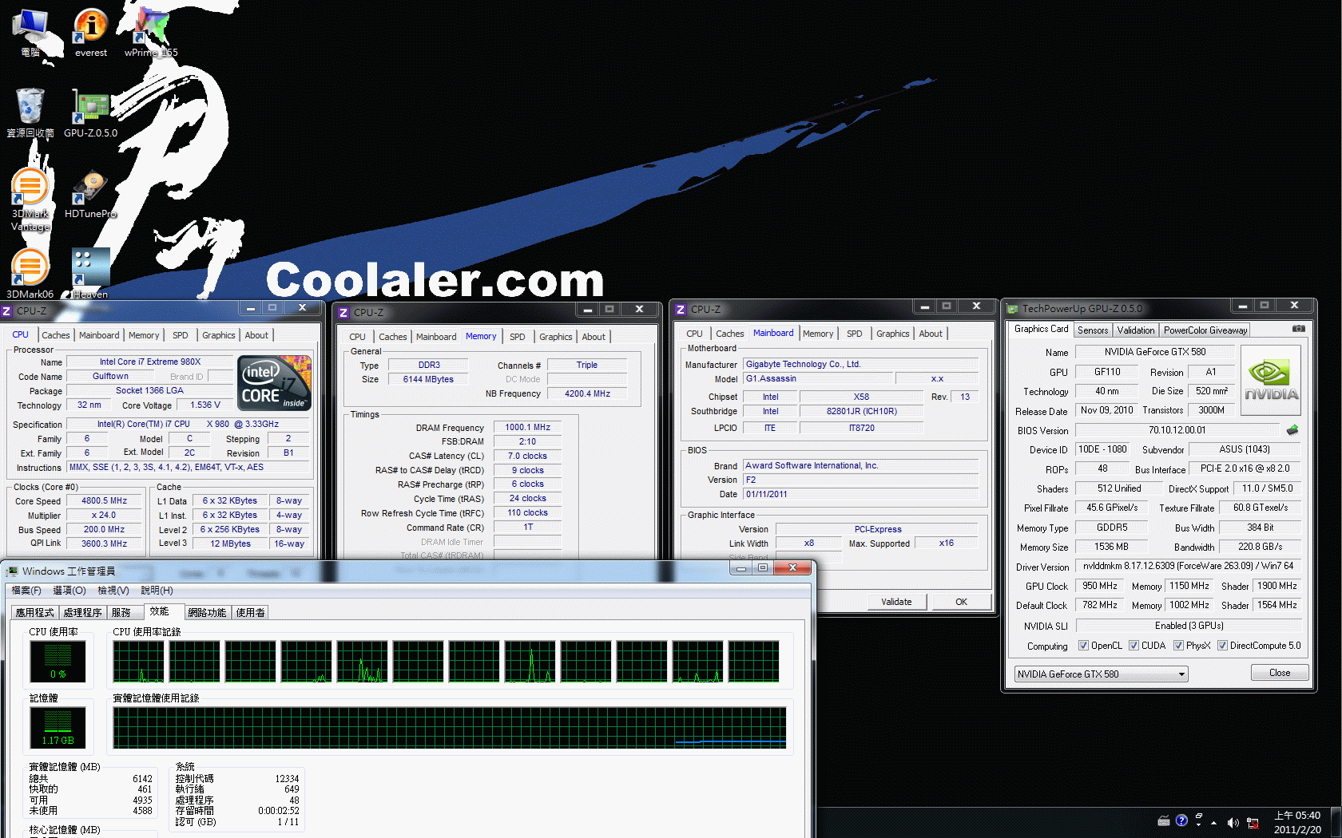Switch to Caches tab in first CPU-Z window
The width and height of the screenshot is (1342, 838).
click(56, 335)
